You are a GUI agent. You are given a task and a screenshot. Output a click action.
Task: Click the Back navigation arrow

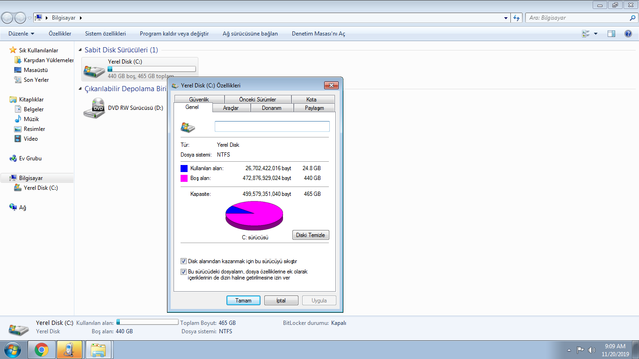pos(7,18)
